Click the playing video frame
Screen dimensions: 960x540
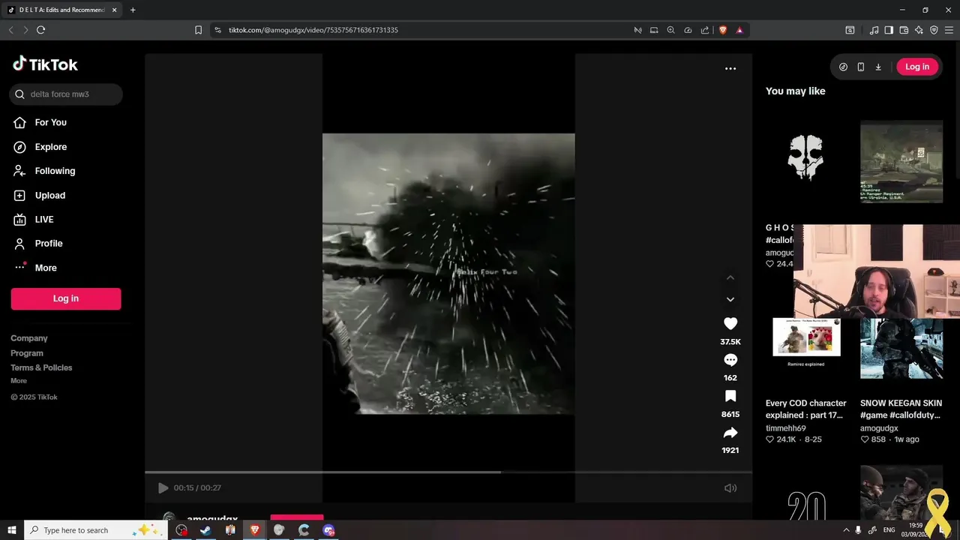pyautogui.click(x=448, y=274)
